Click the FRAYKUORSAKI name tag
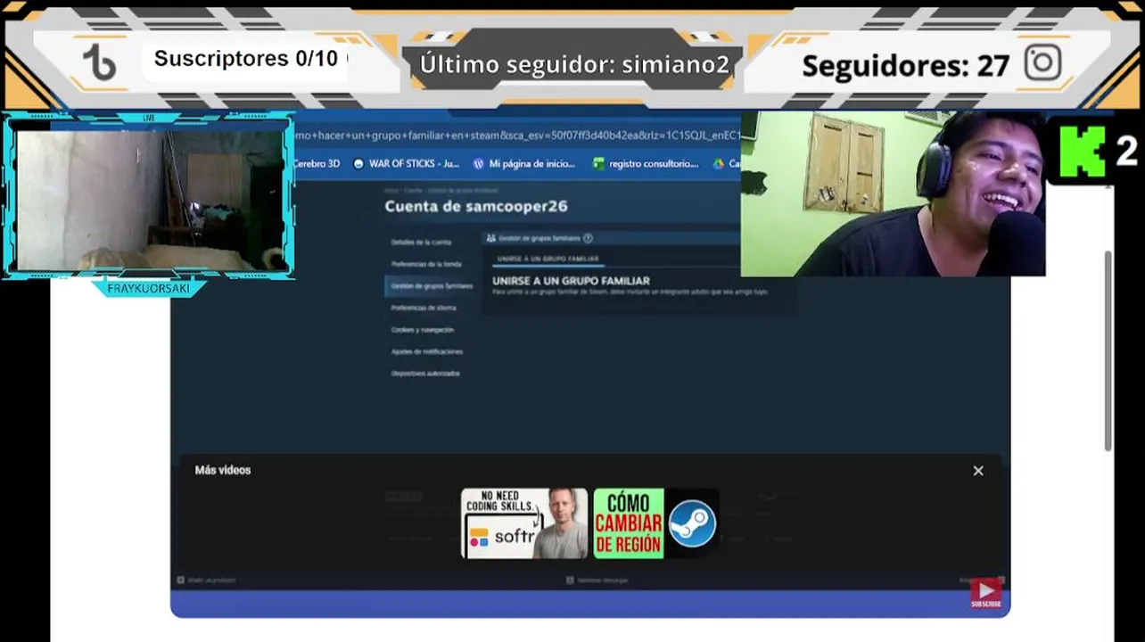 coord(148,289)
